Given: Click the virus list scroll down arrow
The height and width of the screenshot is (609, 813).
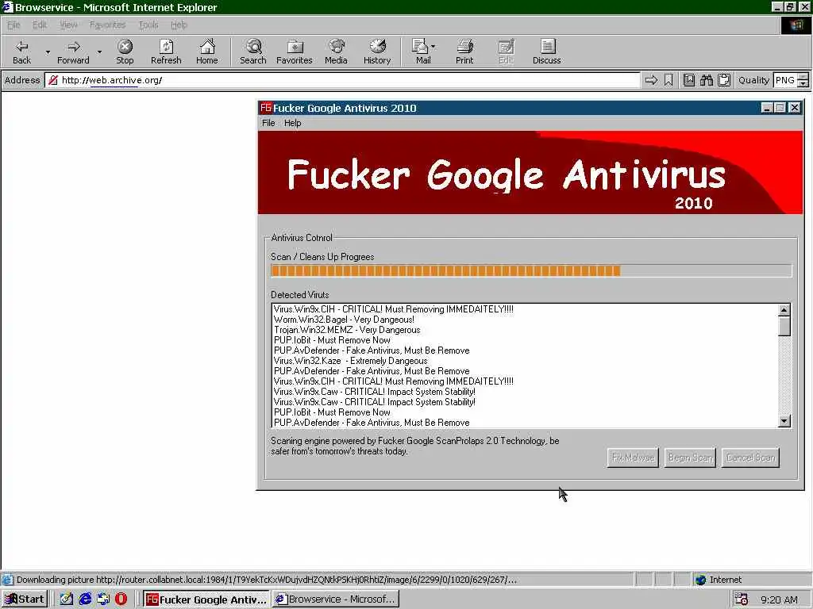Looking at the screenshot, I should point(784,421).
